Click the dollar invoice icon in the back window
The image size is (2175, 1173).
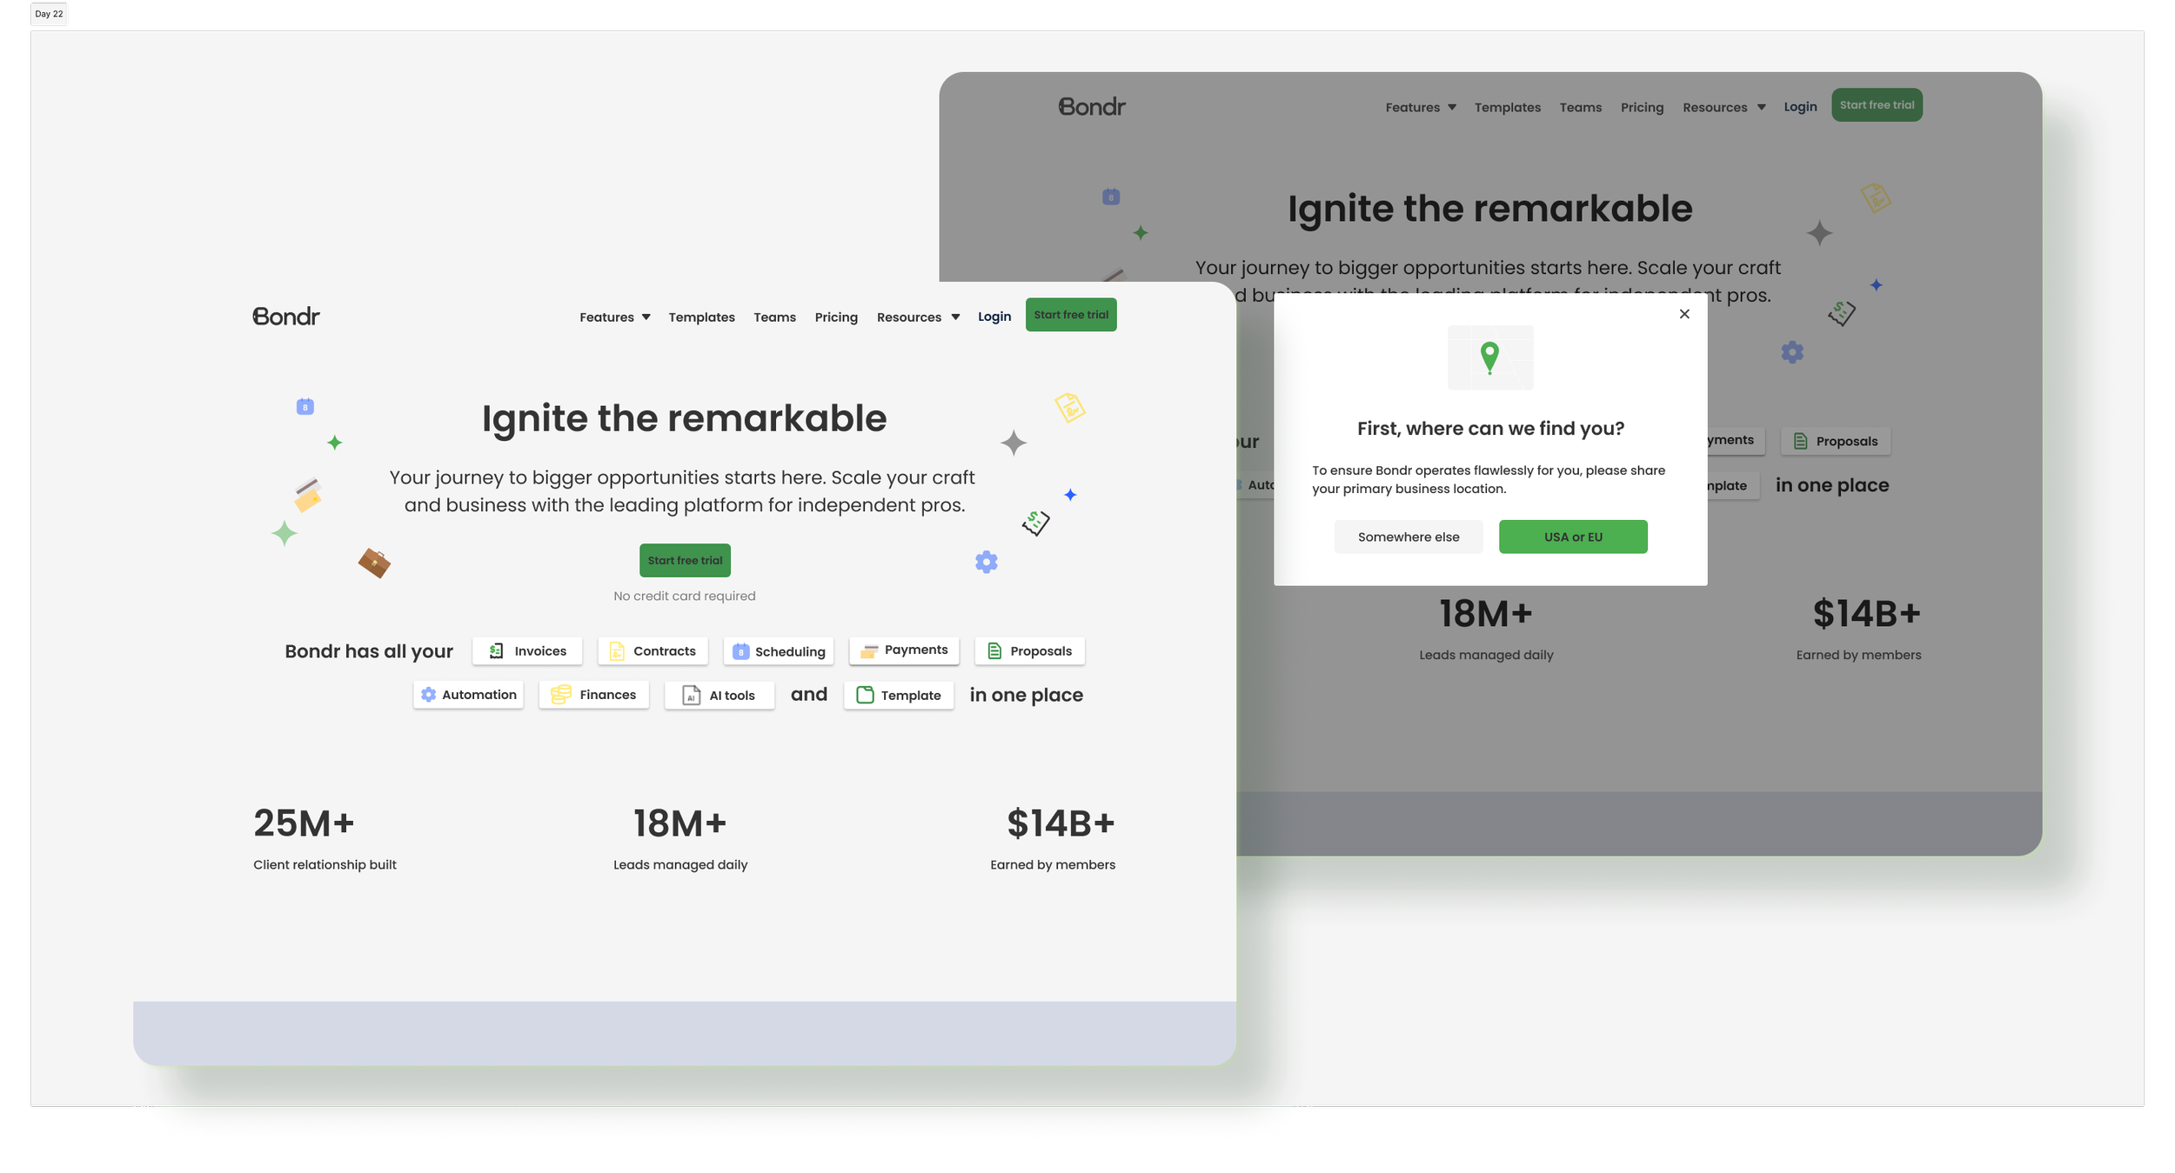click(1842, 313)
